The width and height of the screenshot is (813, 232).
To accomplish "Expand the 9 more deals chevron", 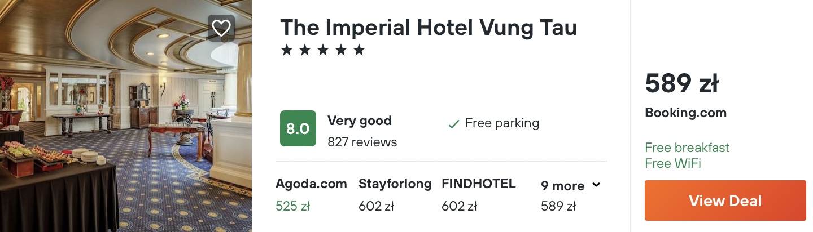I will coord(596,185).
